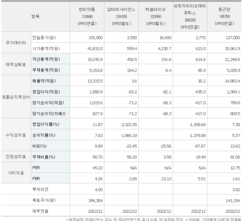244x221 pixels.
Task: Select the 포괄손익계산서 category cell
Action: tap(16, 97)
